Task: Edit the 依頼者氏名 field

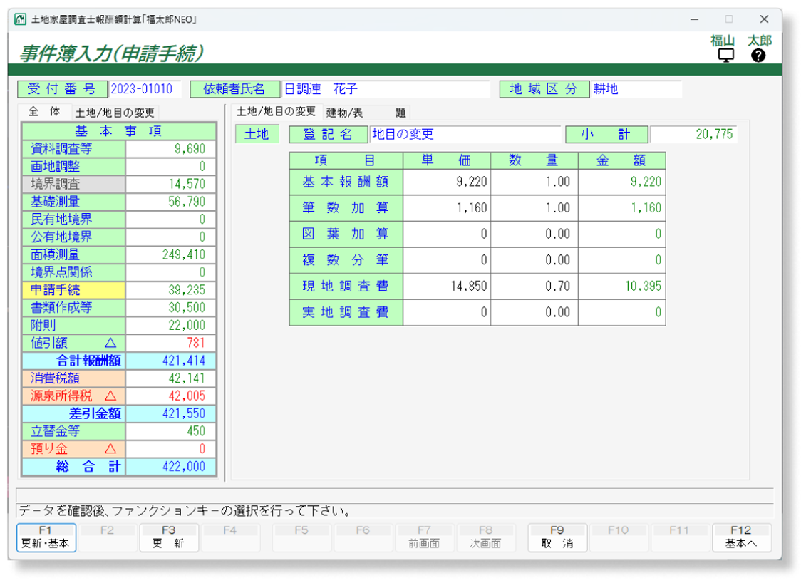Action: pos(386,89)
